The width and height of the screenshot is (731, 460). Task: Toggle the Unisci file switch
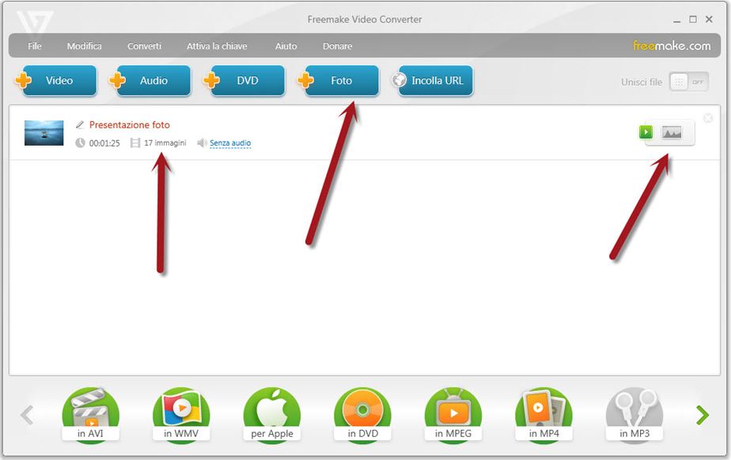click(x=689, y=82)
